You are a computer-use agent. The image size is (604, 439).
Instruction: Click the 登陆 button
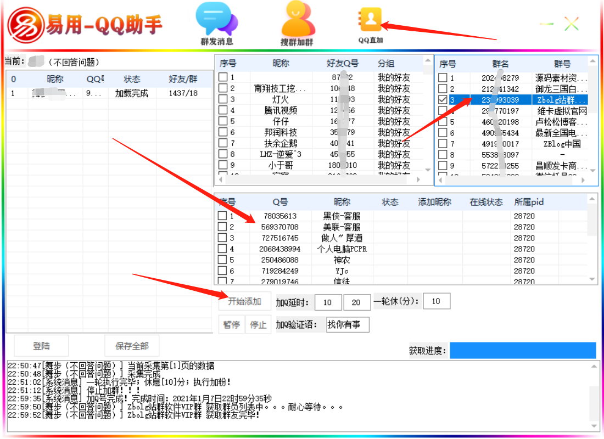41,346
